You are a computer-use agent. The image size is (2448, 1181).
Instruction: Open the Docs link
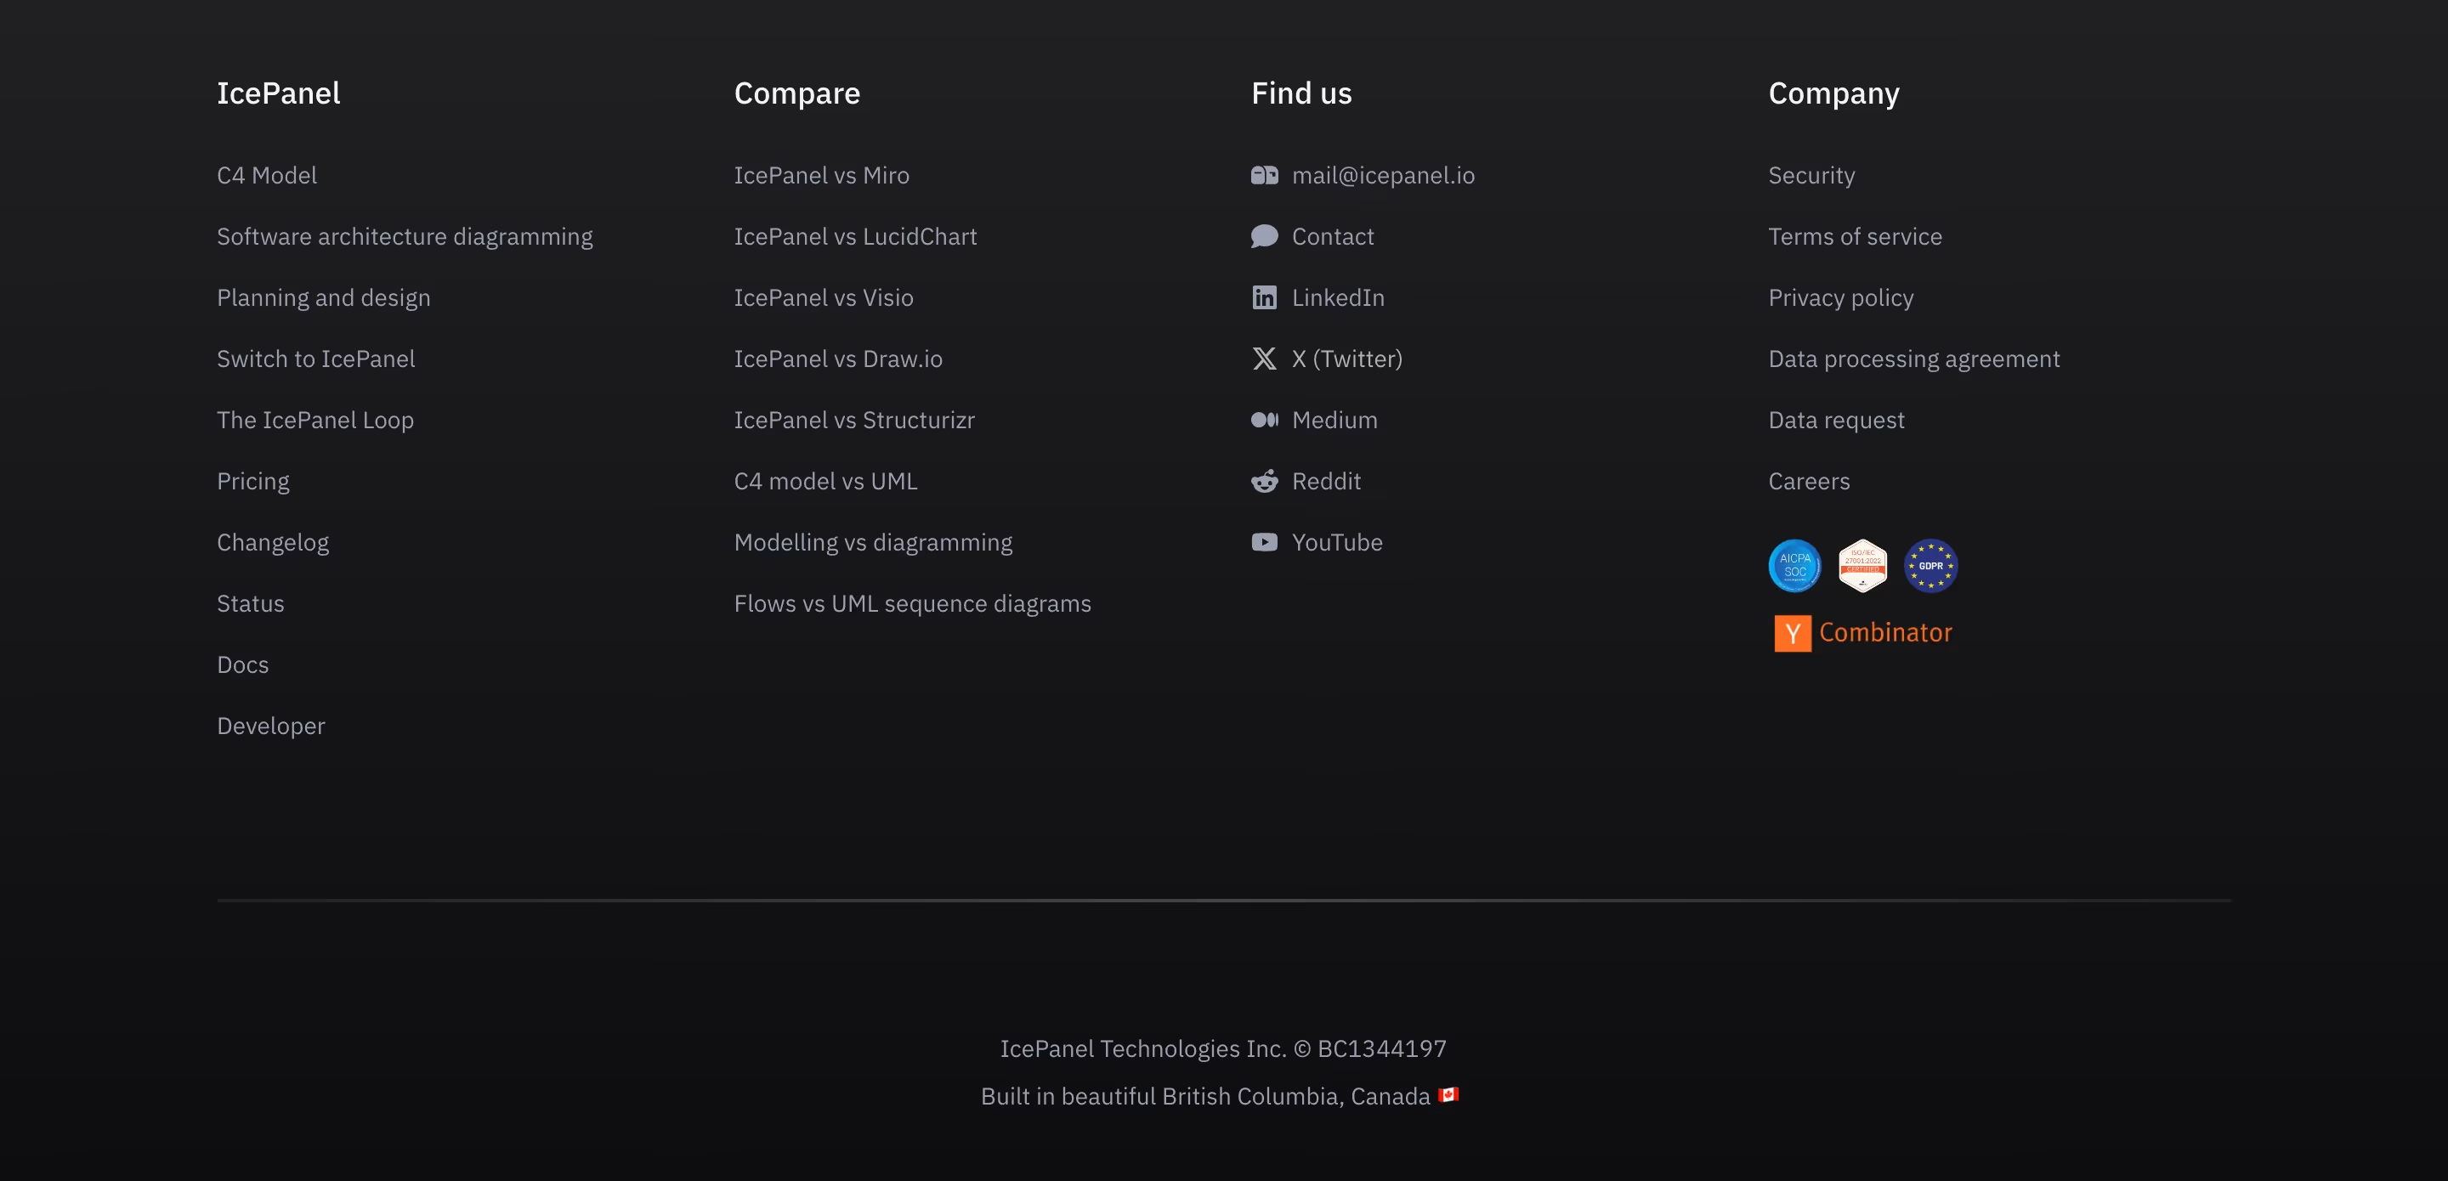tap(242, 664)
